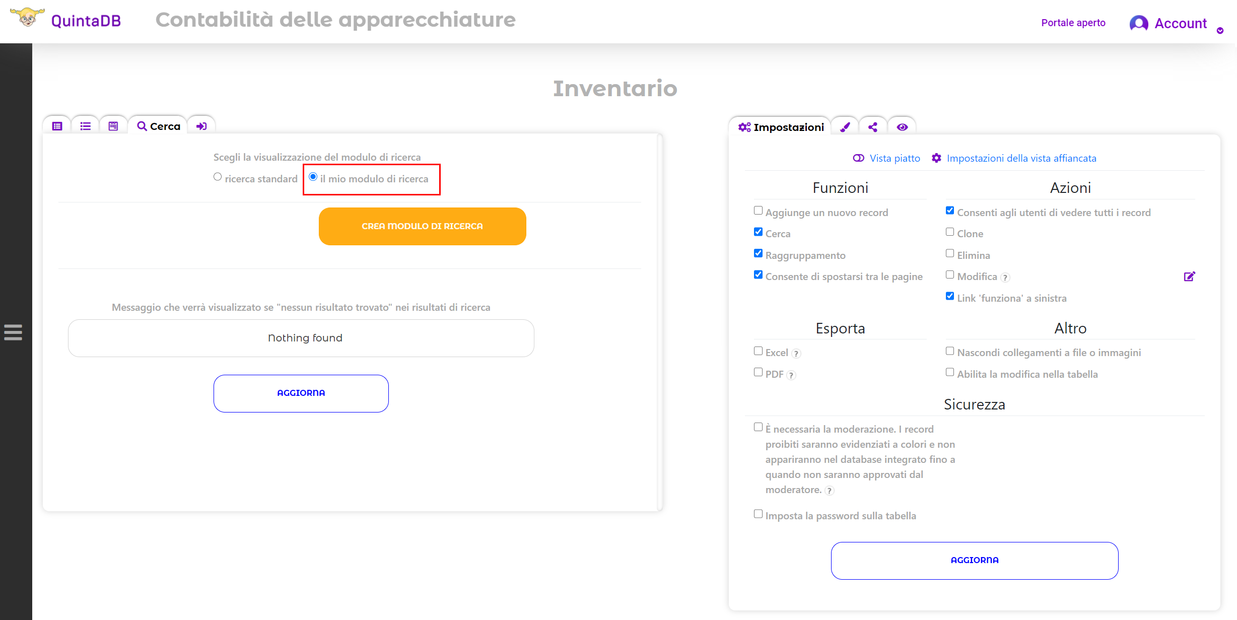This screenshot has height=620, width=1237.
Task: Open the brush design tab
Action: (845, 127)
